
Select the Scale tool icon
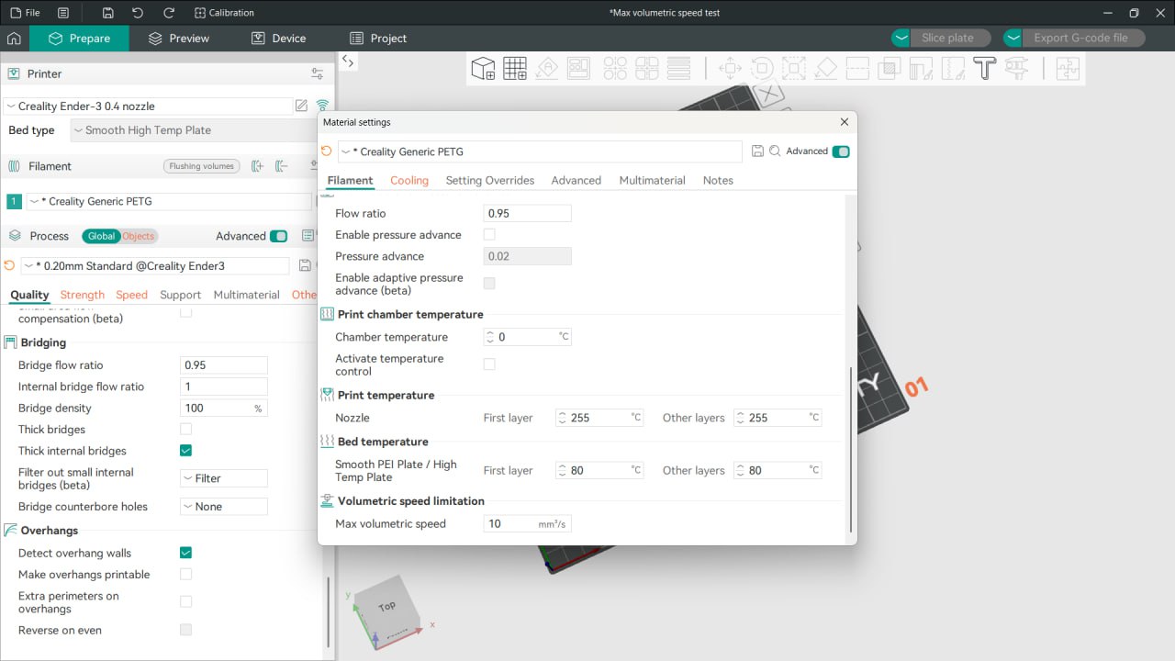(794, 69)
